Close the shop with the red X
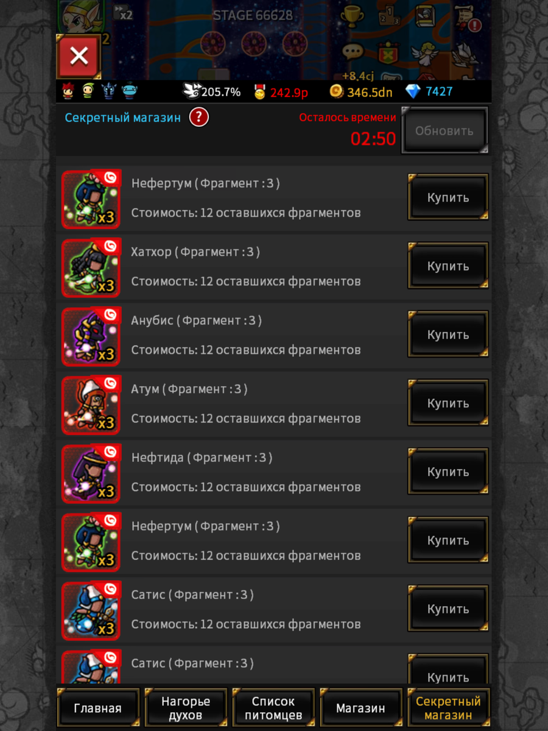Viewport: 548px width, 731px height. pos(78,57)
